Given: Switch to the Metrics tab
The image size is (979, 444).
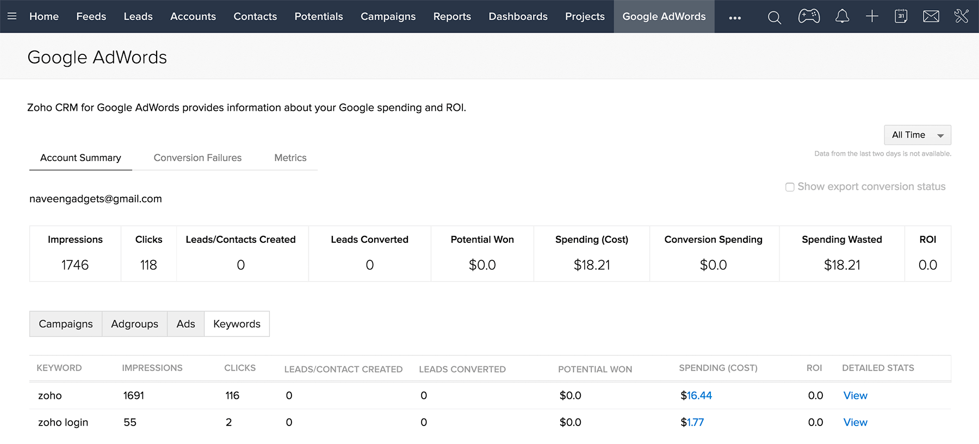Looking at the screenshot, I should 290,158.
